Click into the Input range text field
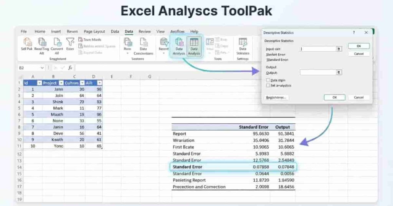 (318, 49)
